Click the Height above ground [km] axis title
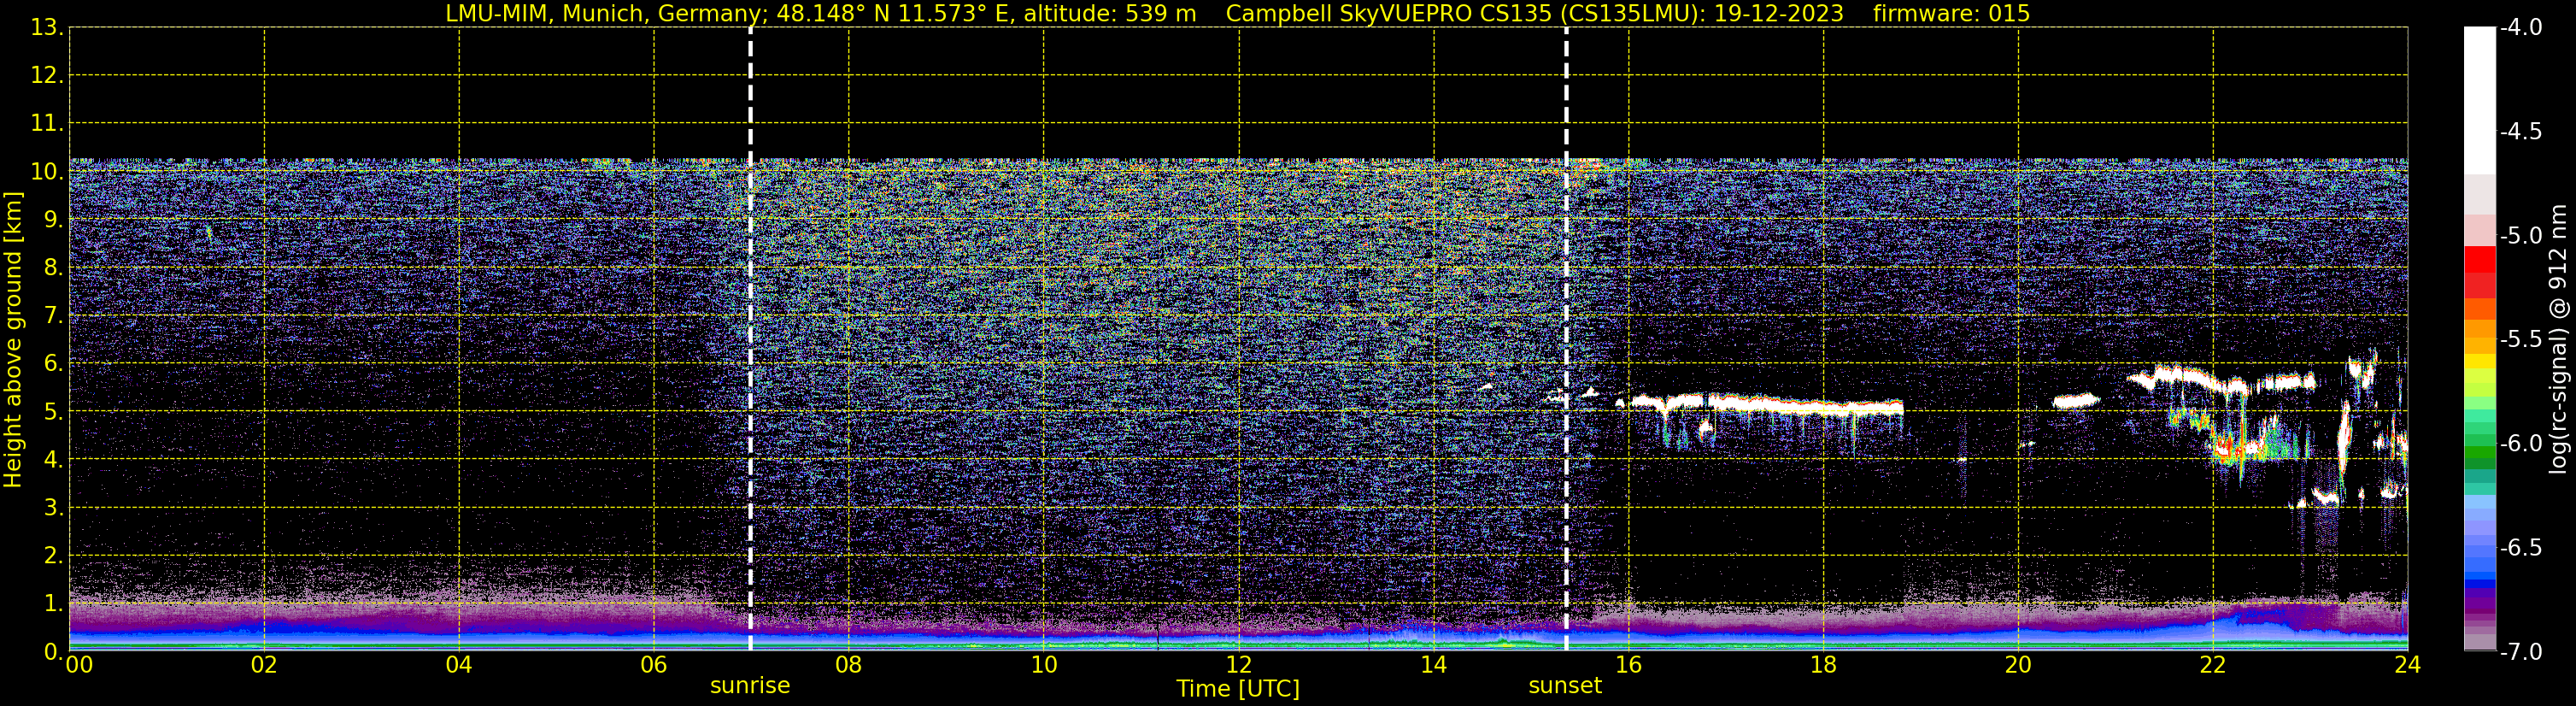The width and height of the screenshot is (2576, 706). click(x=13, y=340)
